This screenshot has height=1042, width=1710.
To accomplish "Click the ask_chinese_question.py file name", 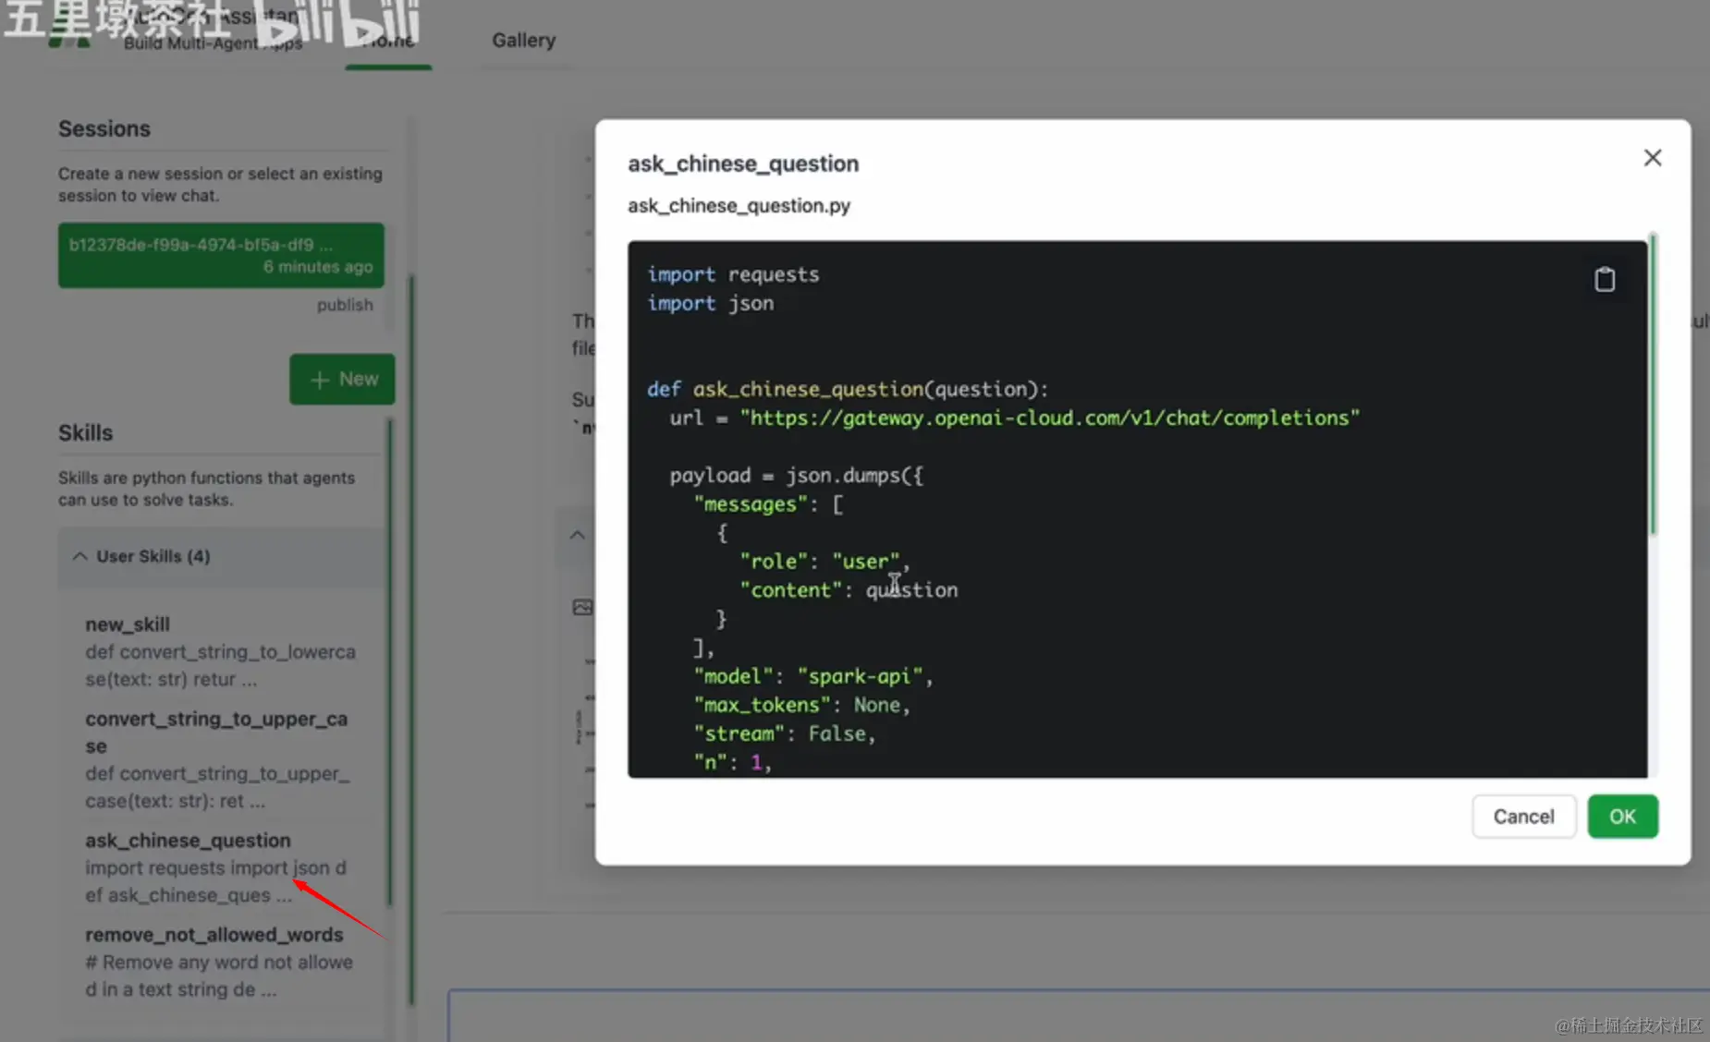I will coord(739,205).
